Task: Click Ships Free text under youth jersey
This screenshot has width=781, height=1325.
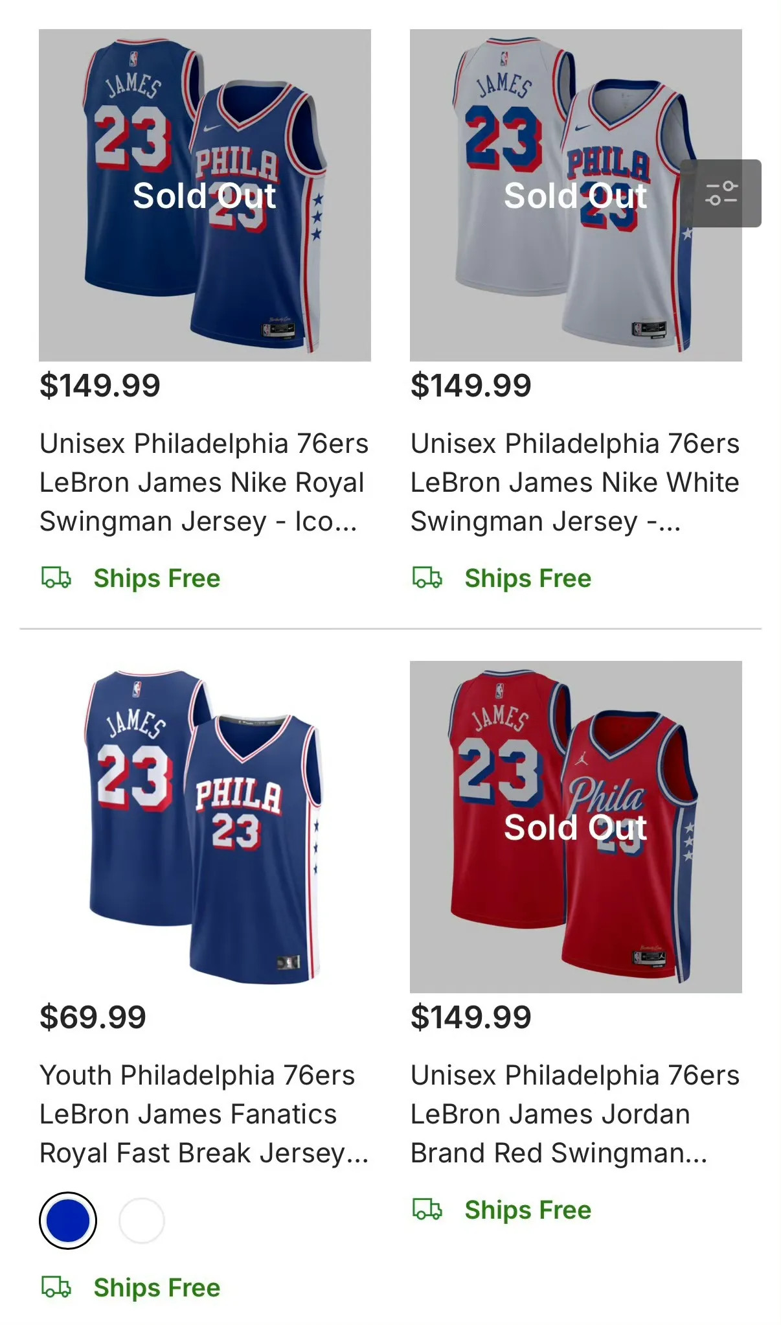Action: click(157, 1287)
